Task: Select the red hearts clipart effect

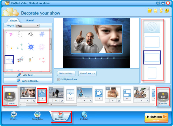Action: [42, 60]
